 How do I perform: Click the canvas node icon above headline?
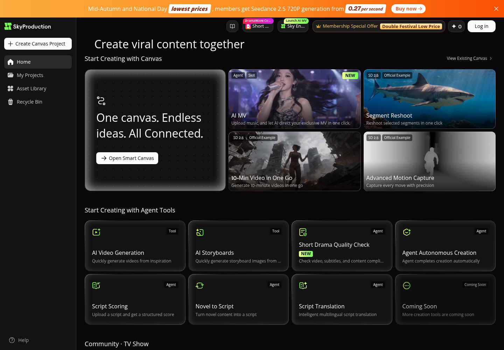(101, 101)
